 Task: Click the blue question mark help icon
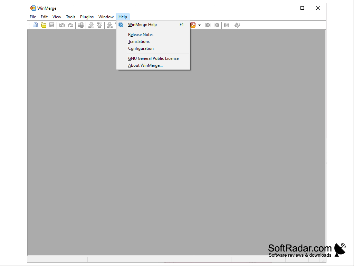coord(121,25)
